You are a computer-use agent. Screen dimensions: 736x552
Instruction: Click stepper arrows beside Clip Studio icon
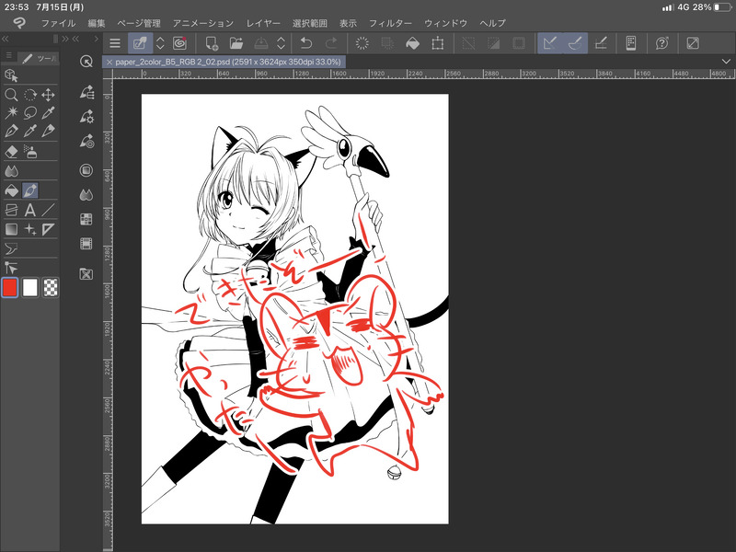160,43
